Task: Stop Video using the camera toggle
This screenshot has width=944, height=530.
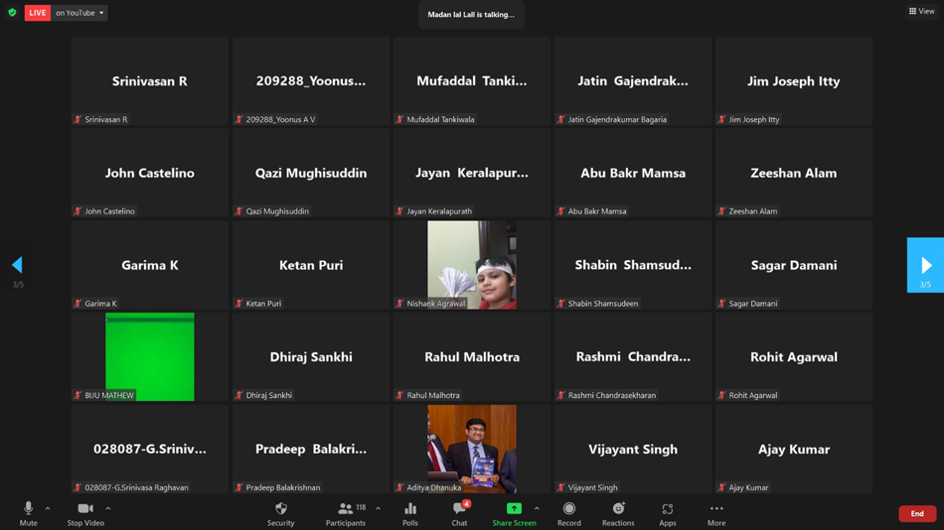Action: 85,514
